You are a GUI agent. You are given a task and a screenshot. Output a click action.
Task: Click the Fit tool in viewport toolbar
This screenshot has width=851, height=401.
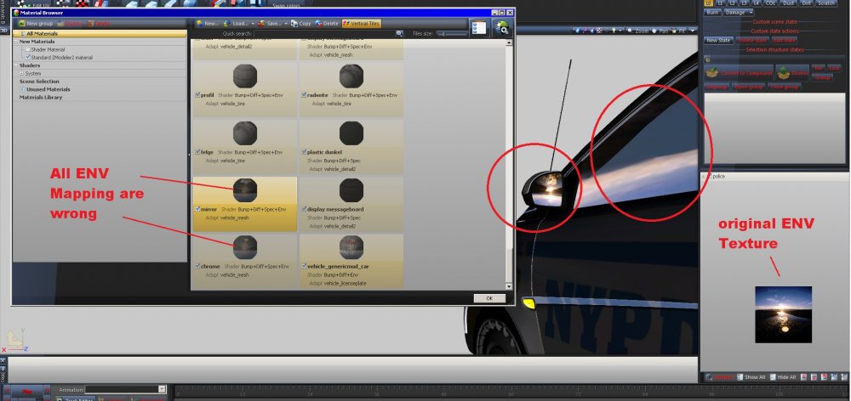pyautogui.click(x=679, y=31)
